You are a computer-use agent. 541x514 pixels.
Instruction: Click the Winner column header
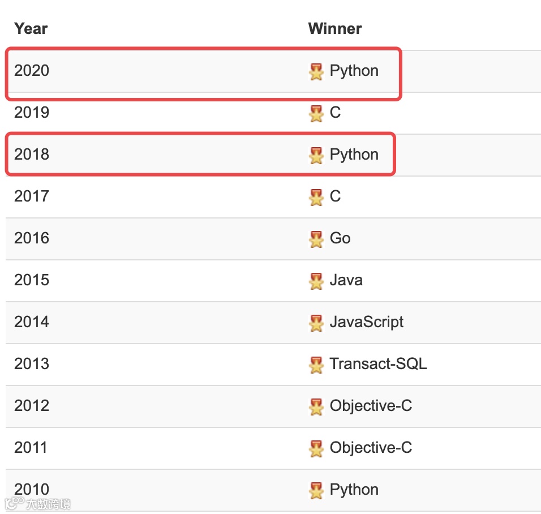point(335,28)
